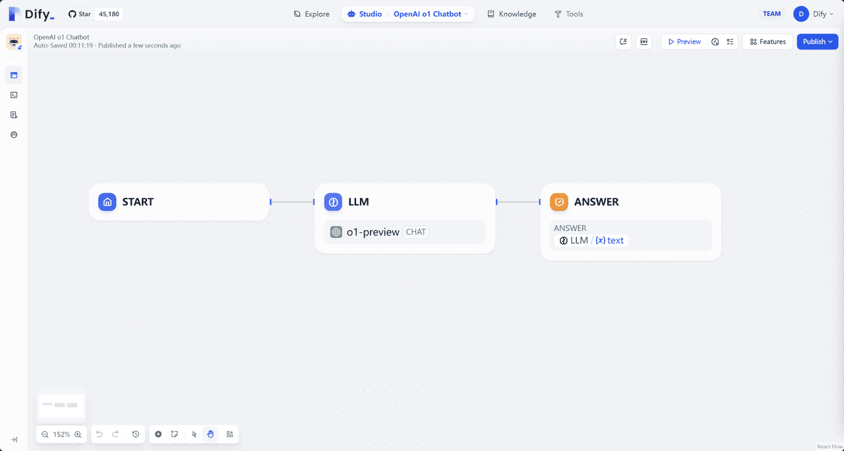Click the add note icon

click(174, 434)
